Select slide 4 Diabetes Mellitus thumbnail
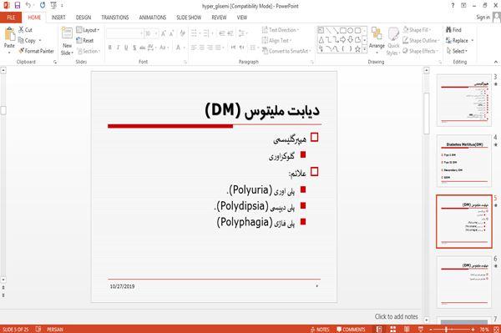Image resolution: width=501 pixels, height=333 pixels. point(464,160)
